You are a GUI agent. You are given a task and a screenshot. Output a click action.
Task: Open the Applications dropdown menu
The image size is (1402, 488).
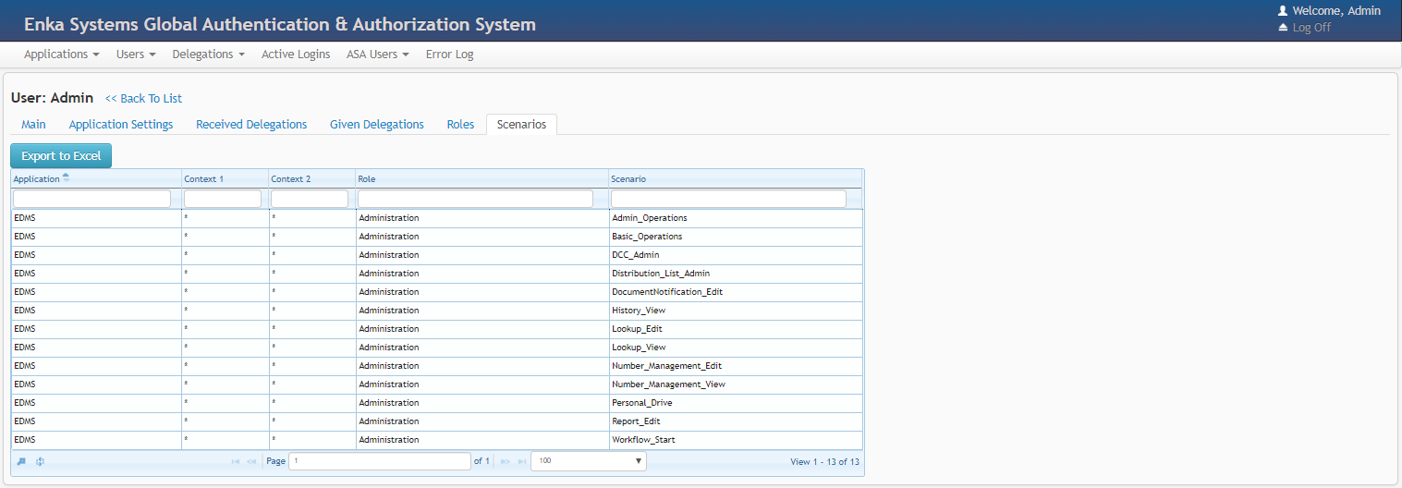coord(61,55)
